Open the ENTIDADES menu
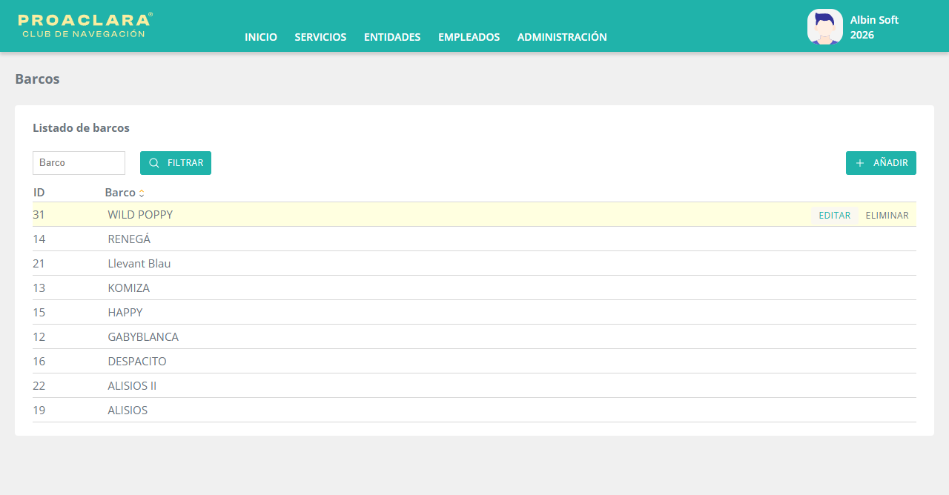Image resolution: width=949 pixels, height=495 pixels. [x=392, y=37]
